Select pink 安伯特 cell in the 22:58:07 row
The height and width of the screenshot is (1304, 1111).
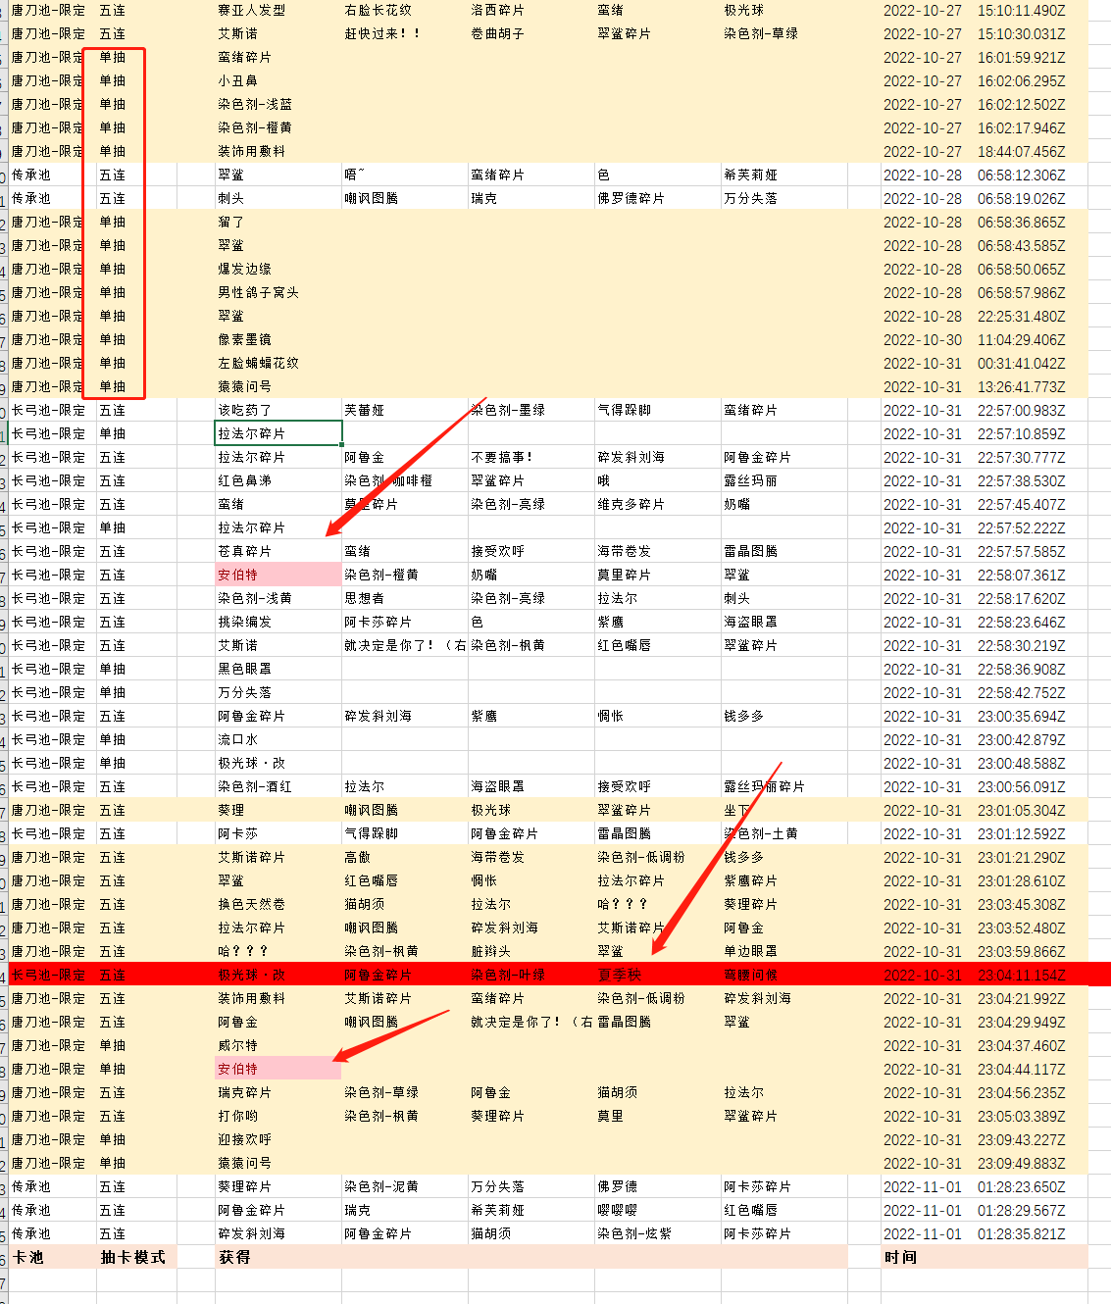click(278, 575)
